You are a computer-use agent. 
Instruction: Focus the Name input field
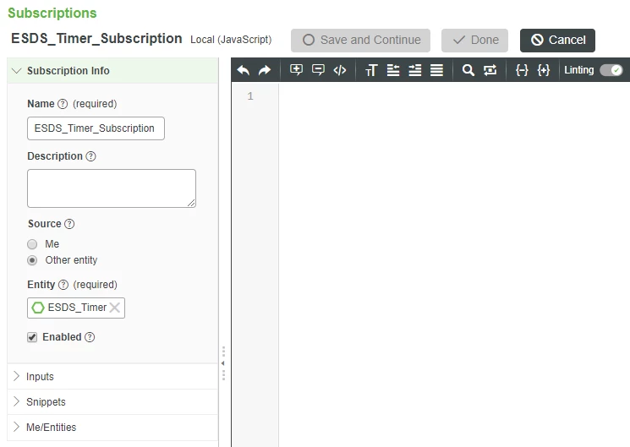(x=96, y=128)
